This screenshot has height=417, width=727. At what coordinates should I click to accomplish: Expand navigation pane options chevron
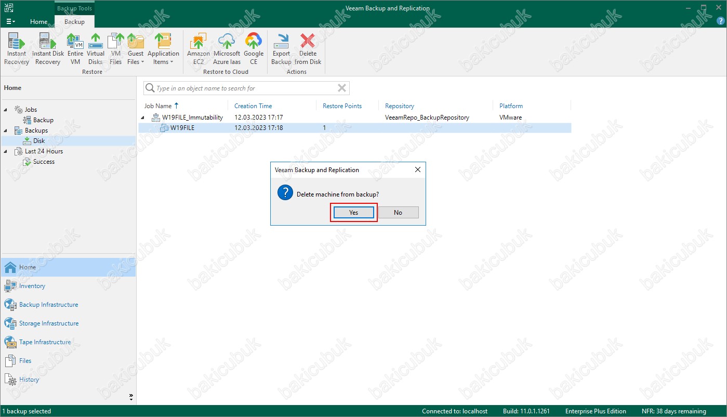131,397
